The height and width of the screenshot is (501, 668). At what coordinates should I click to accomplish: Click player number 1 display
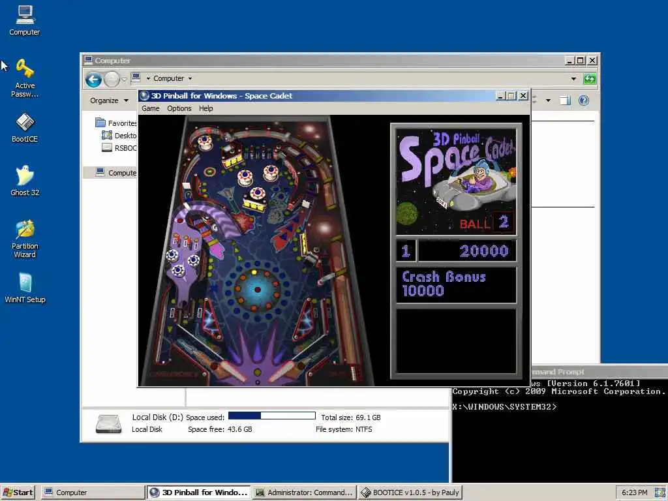[406, 251]
